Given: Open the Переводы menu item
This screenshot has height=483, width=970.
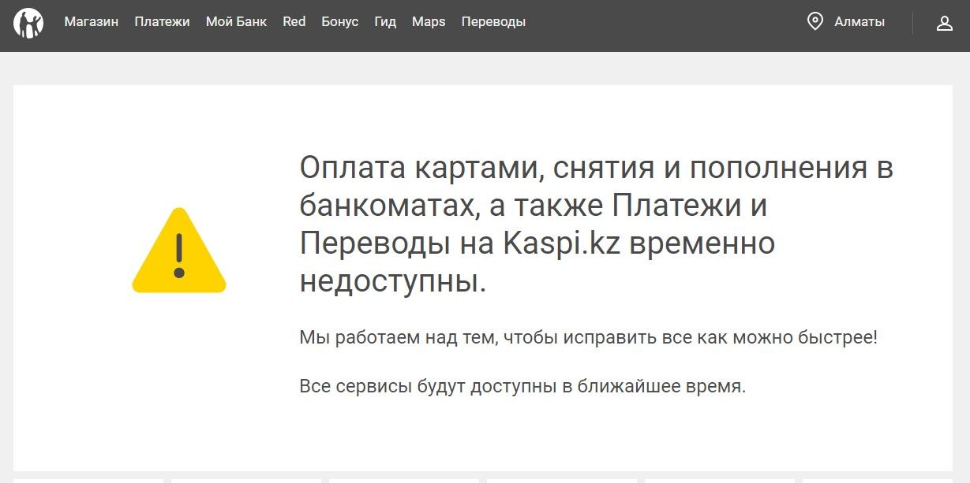Looking at the screenshot, I should tap(493, 22).
